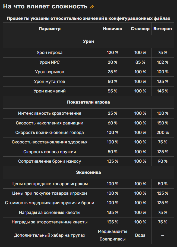Click 'Награды за основные квесты' row label
The height and width of the screenshot is (247, 177).
[49, 213]
